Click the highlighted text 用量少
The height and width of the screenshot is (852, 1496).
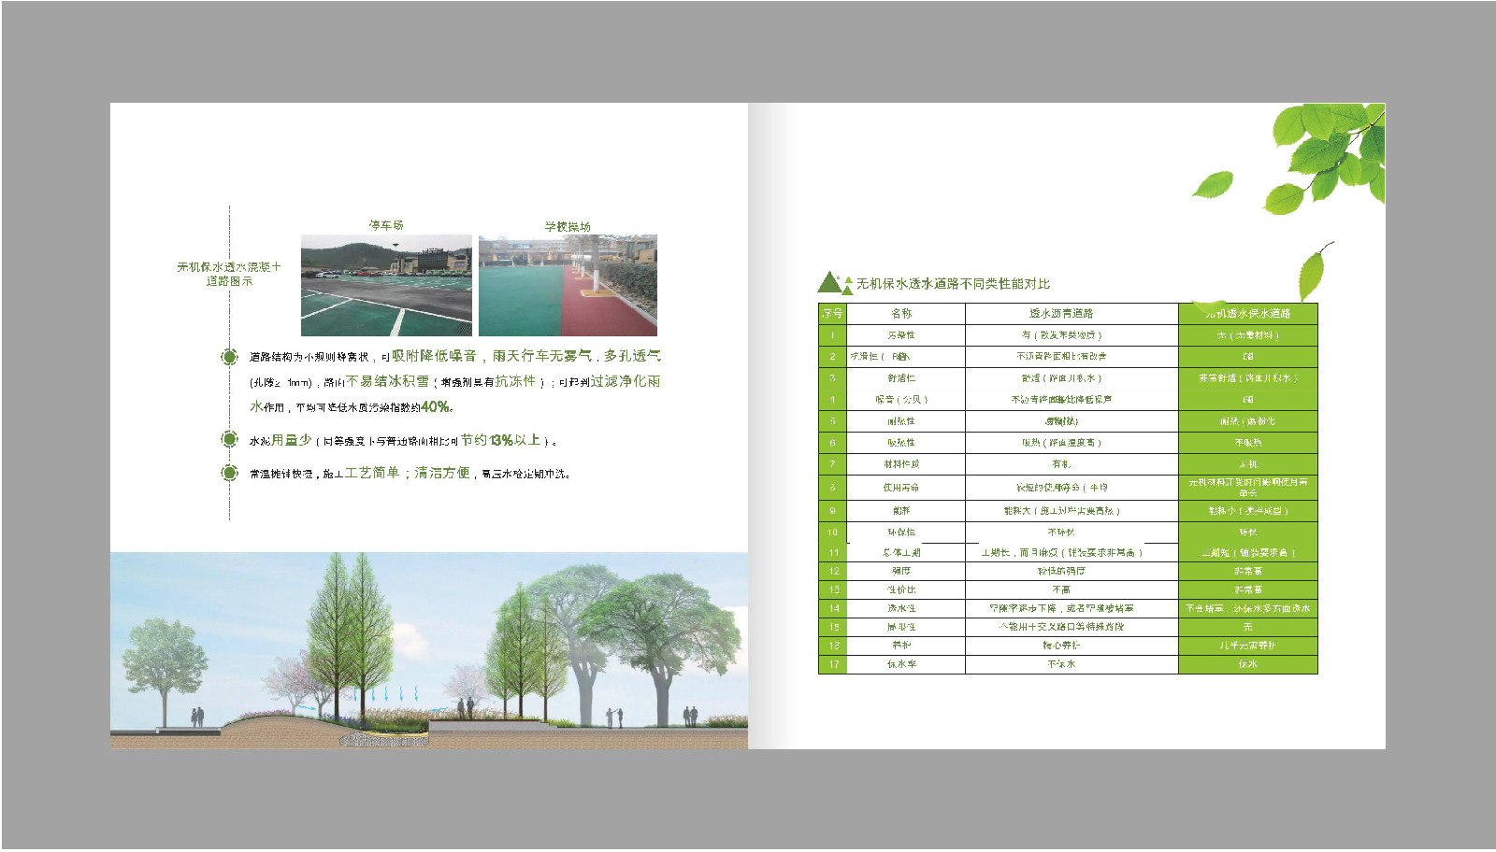coord(291,439)
